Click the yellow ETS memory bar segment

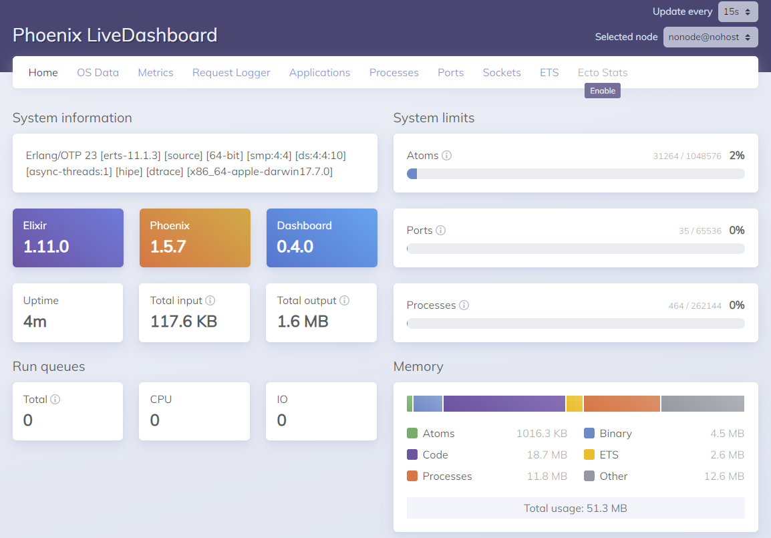pyautogui.click(x=575, y=403)
